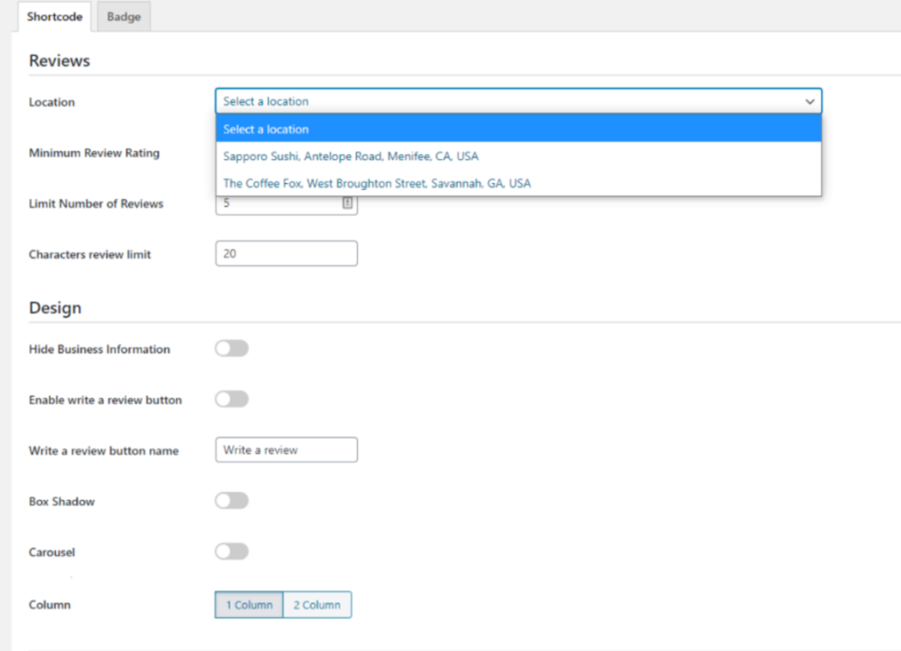This screenshot has width=901, height=651.
Task: Turn on the Carousel switch
Action: point(231,552)
